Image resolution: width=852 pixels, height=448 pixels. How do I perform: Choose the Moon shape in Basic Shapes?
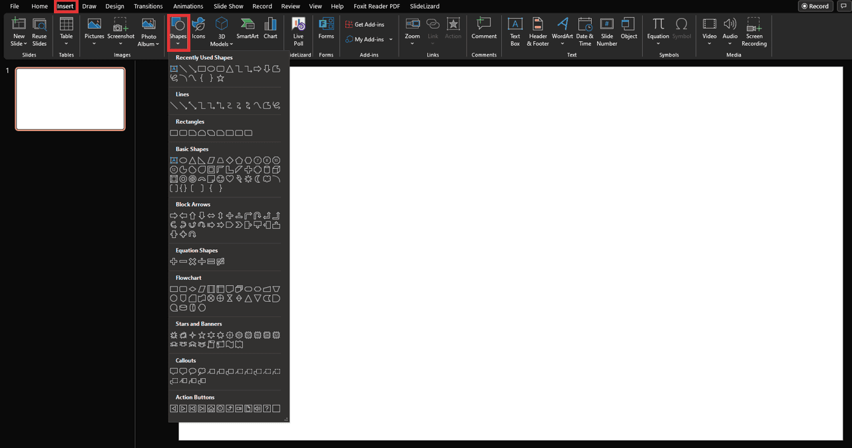click(258, 179)
